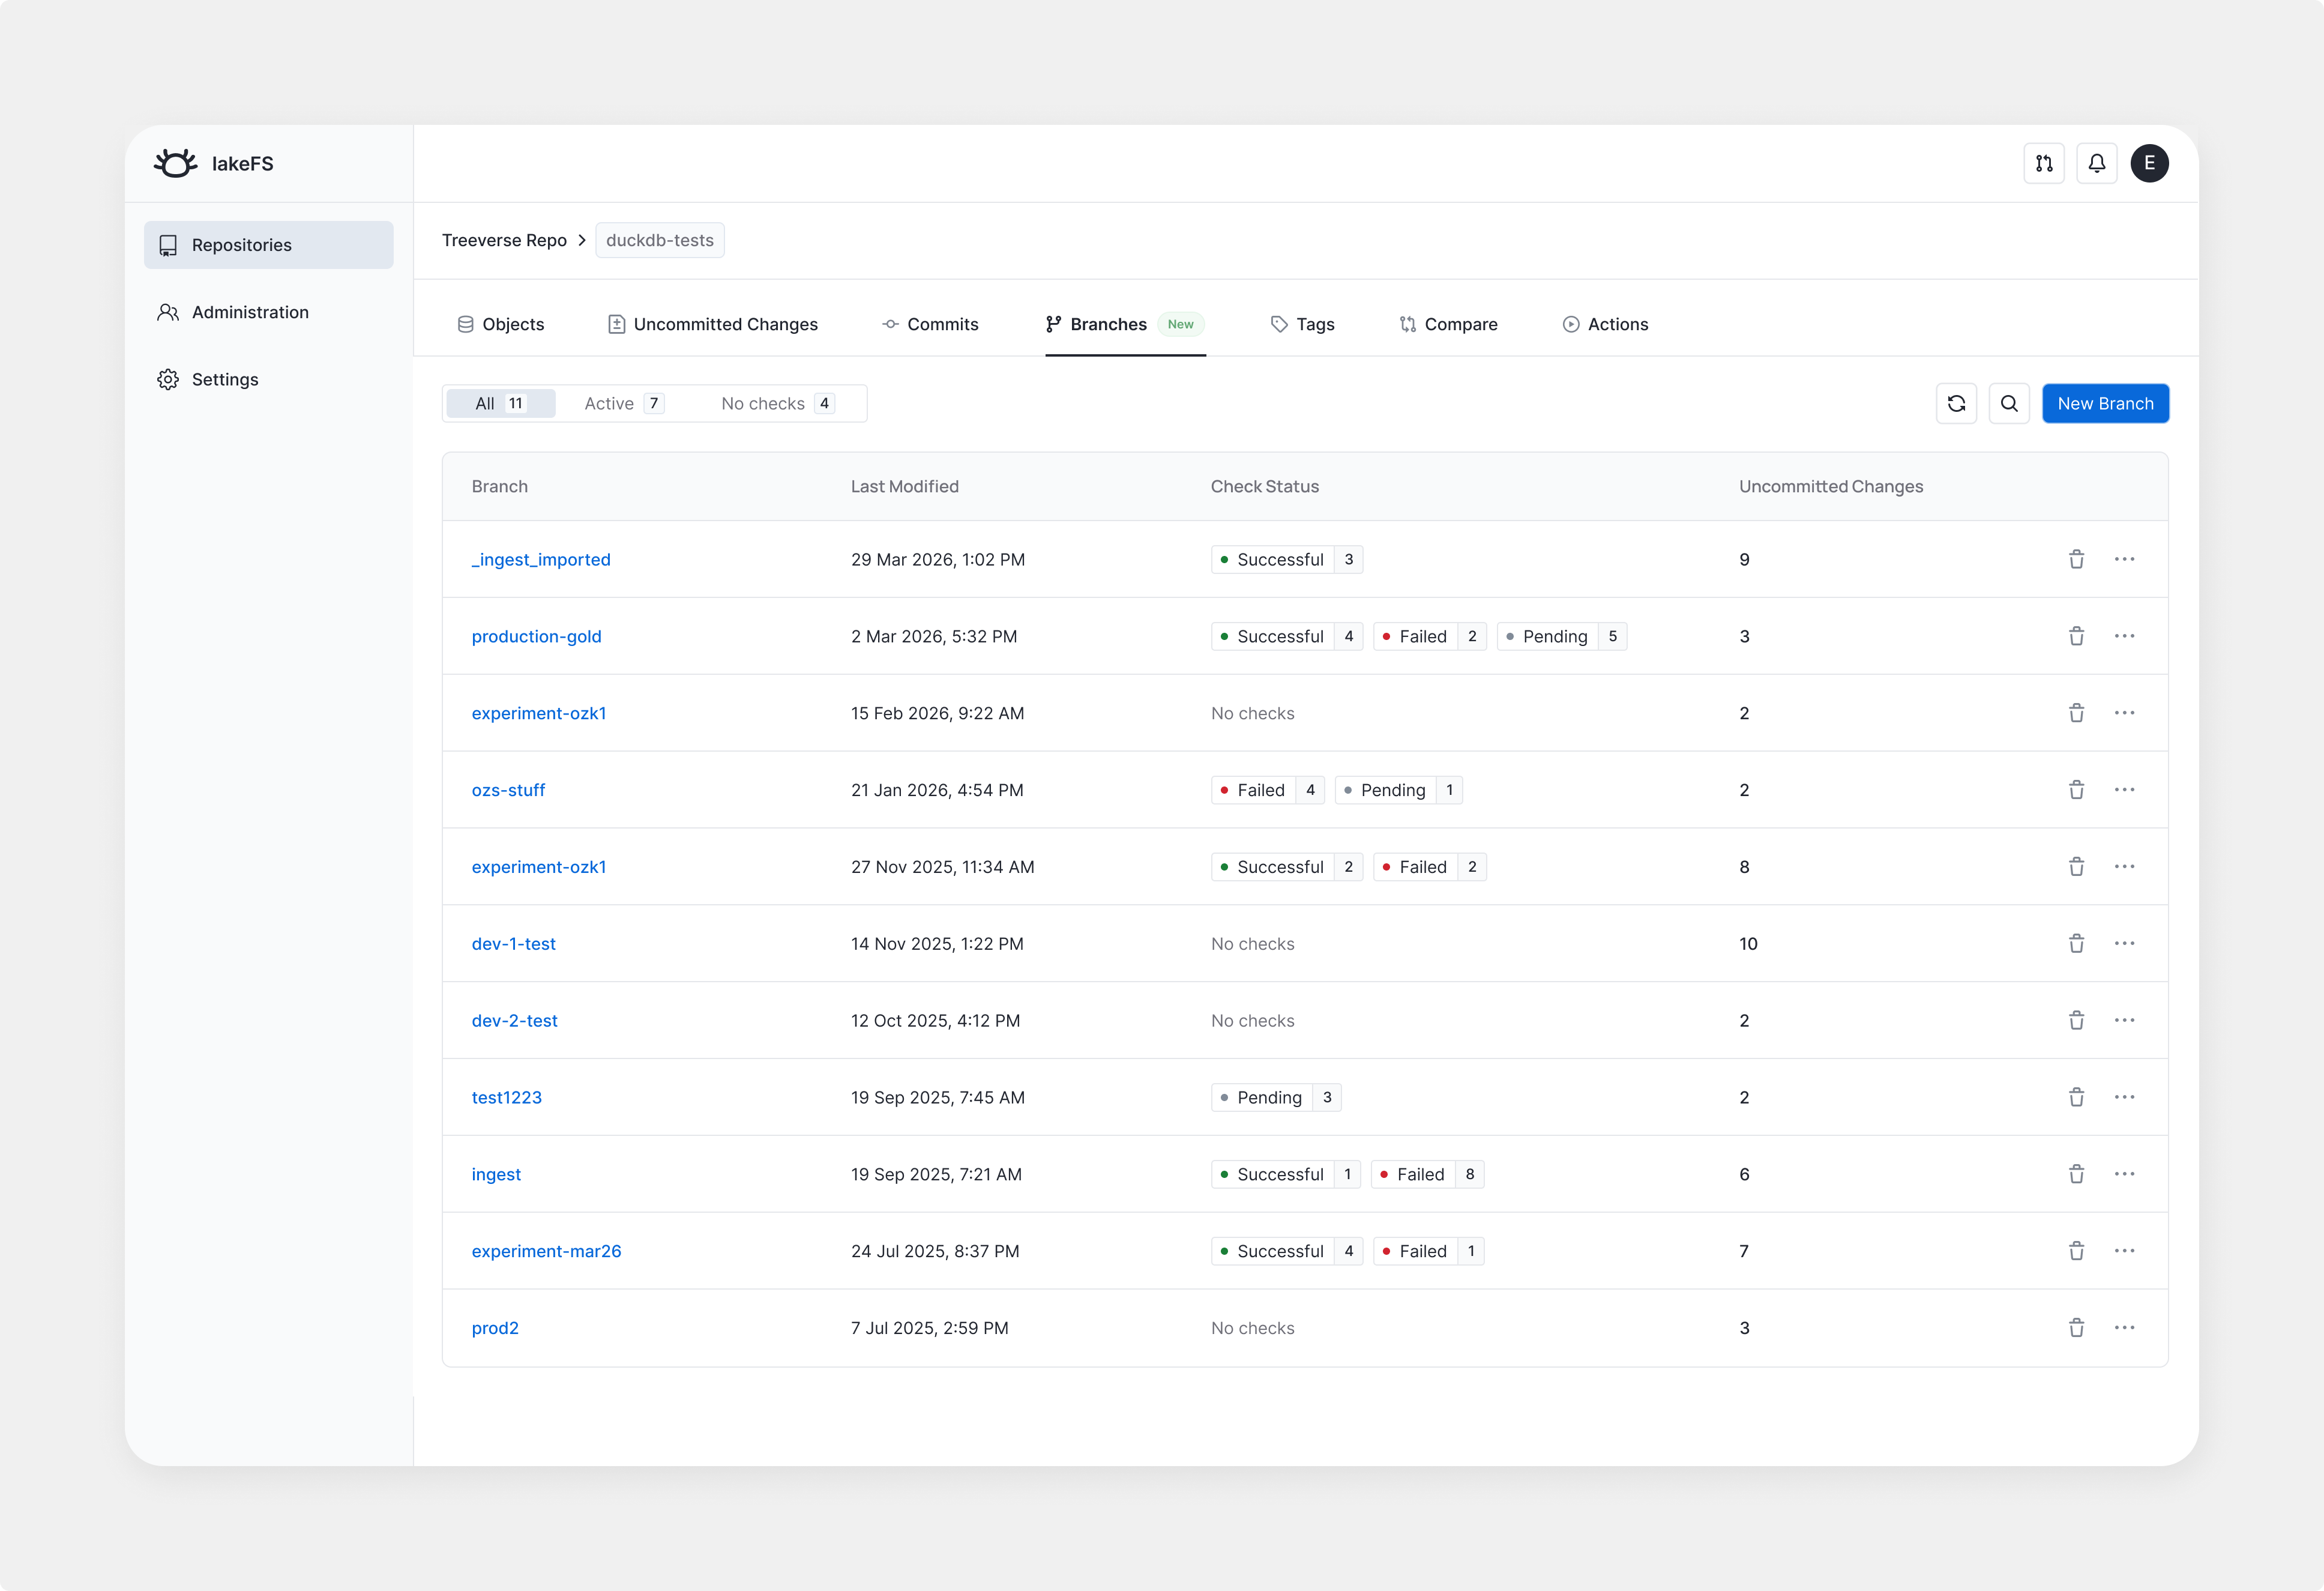2324x1591 pixels.
Task: Open the production-gold branch
Action: point(537,636)
